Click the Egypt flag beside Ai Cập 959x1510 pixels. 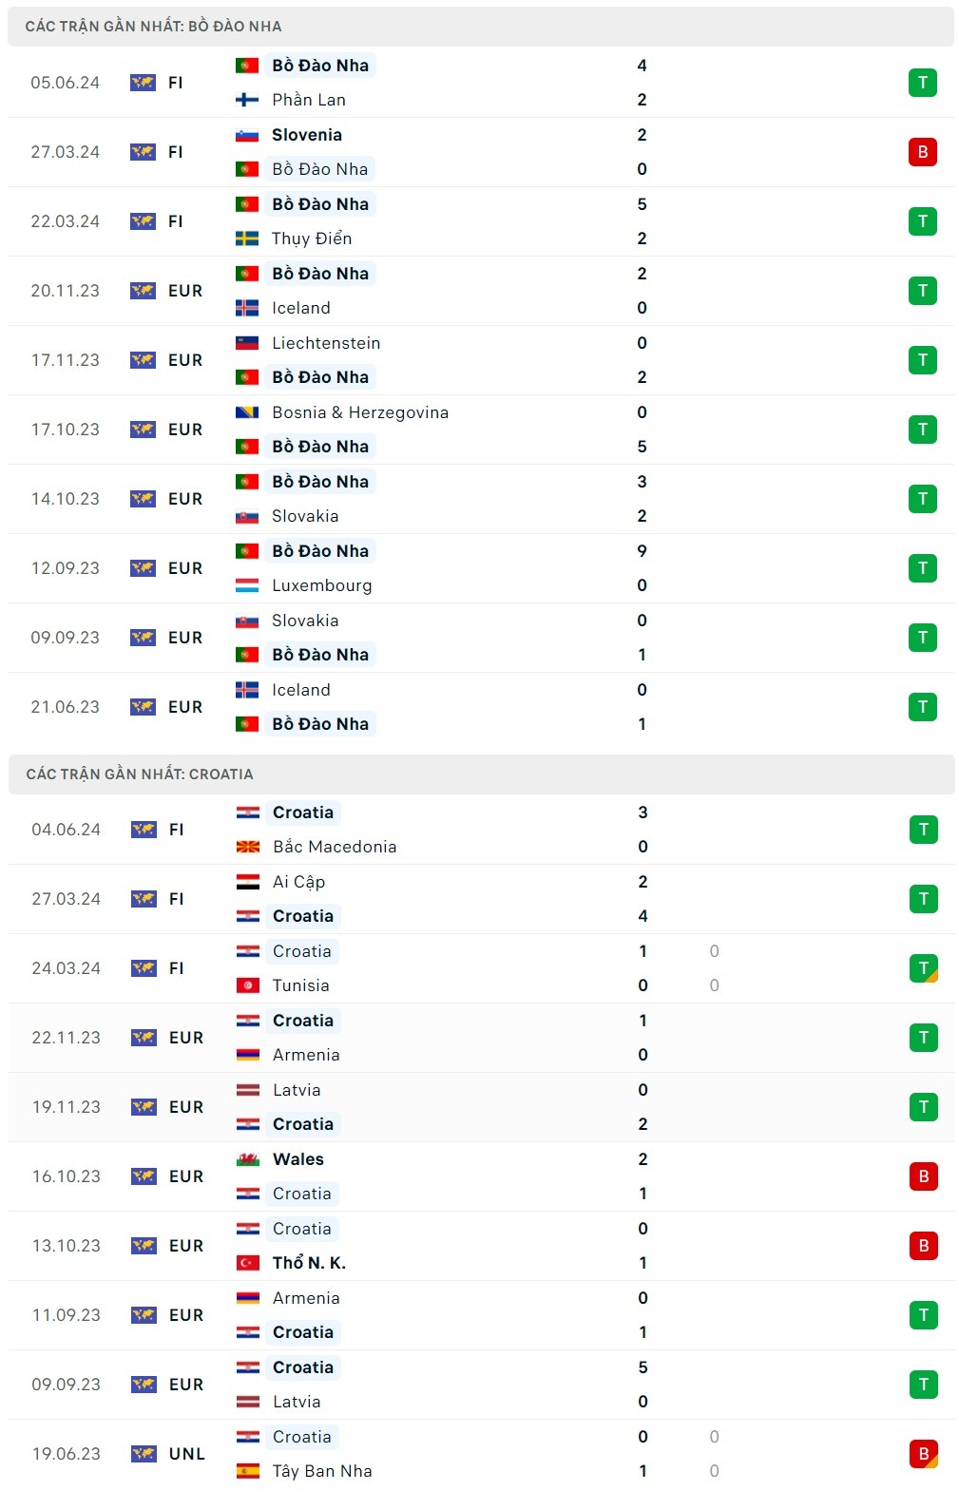248,882
